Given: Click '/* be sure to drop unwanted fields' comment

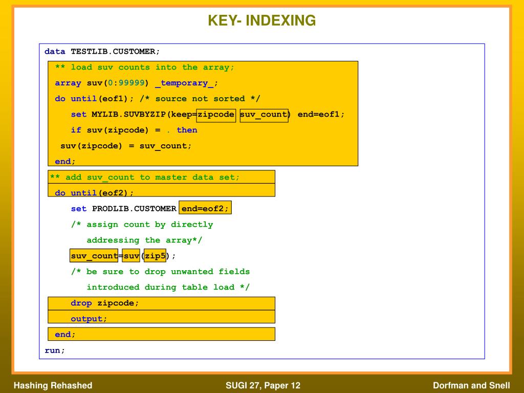Looking at the screenshot, I should point(160,271).
